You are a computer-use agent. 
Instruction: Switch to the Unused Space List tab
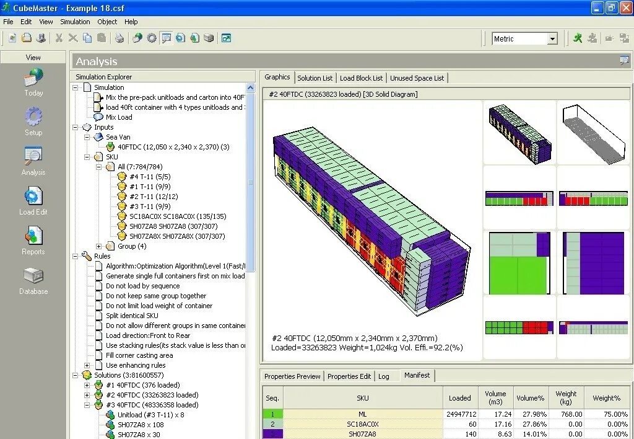click(417, 78)
